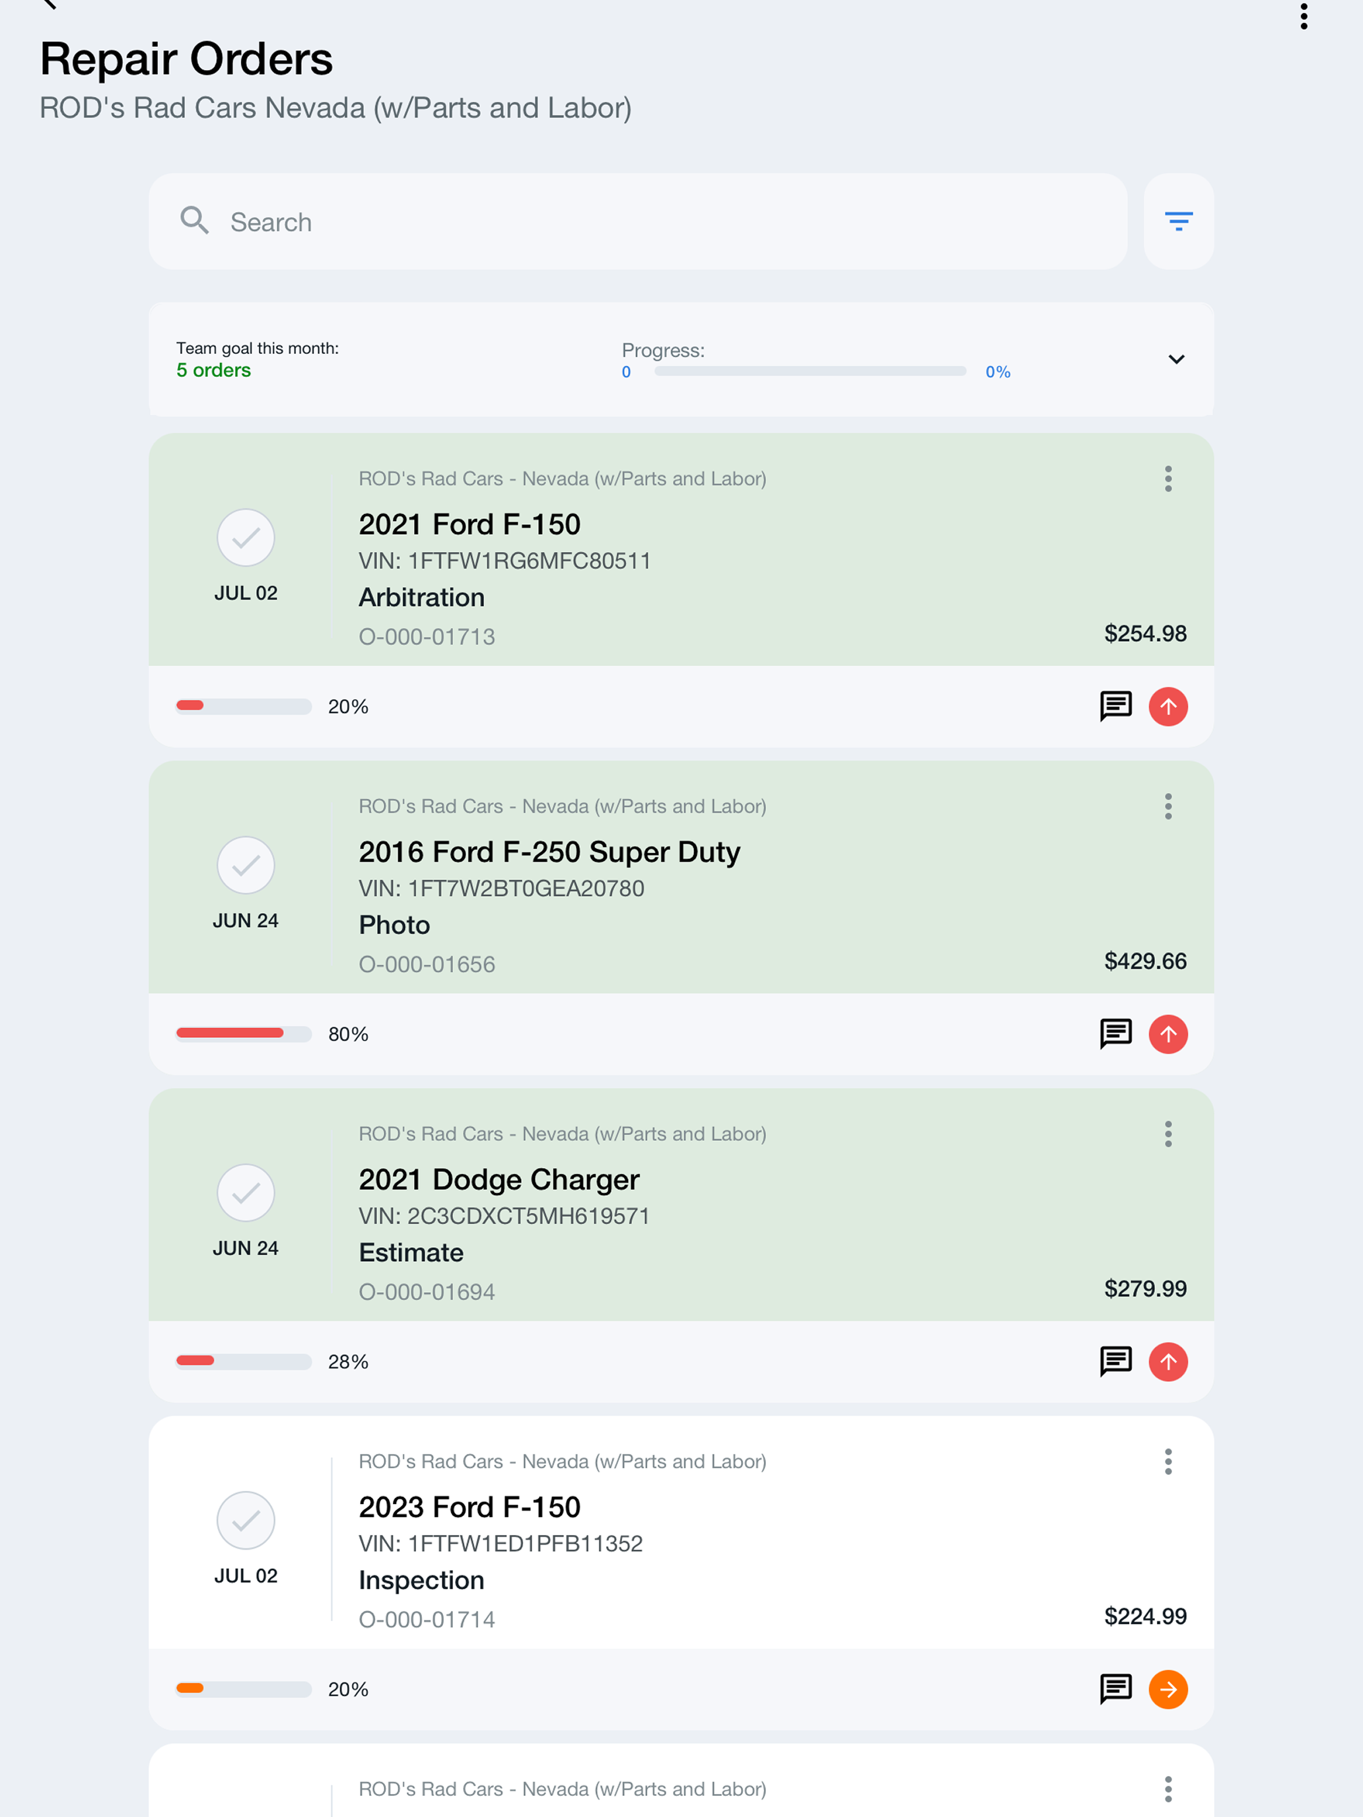
Task: Open the page overflow menu at top right
Action: [1304, 17]
